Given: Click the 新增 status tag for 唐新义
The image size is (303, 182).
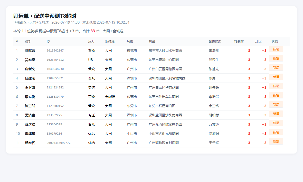Looking at the screenshot, I should 276,68.
